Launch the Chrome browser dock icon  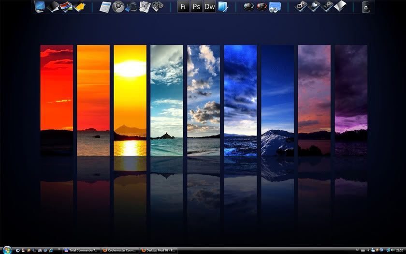pyautogui.click(x=118, y=7)
